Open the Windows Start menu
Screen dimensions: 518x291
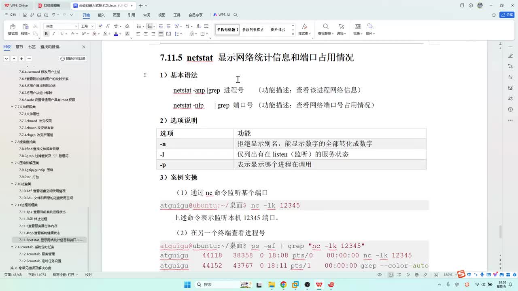(187, 285)
